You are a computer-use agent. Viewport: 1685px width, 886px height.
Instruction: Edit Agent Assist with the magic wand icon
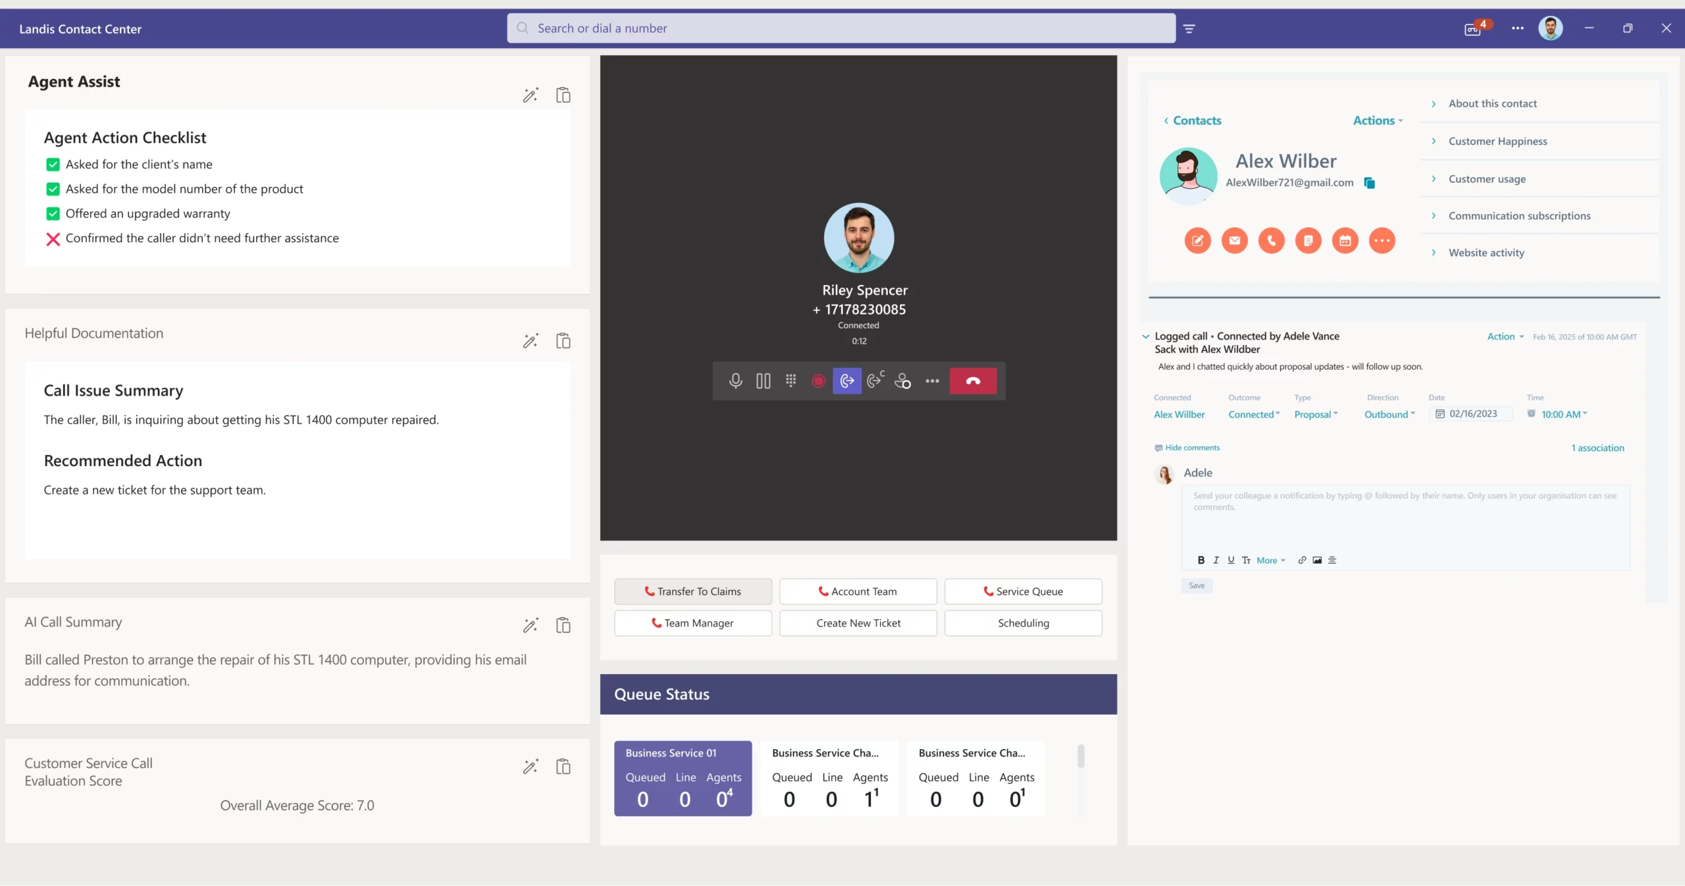pos(531,95)
